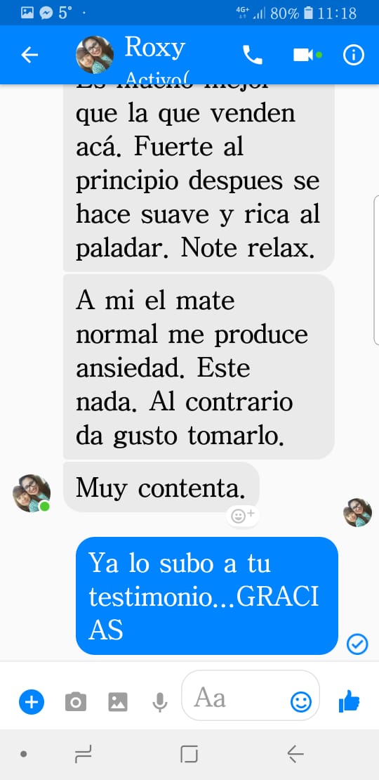Go back using the header arrow
This screenshot has width=379, height=780.
point(29,55)
